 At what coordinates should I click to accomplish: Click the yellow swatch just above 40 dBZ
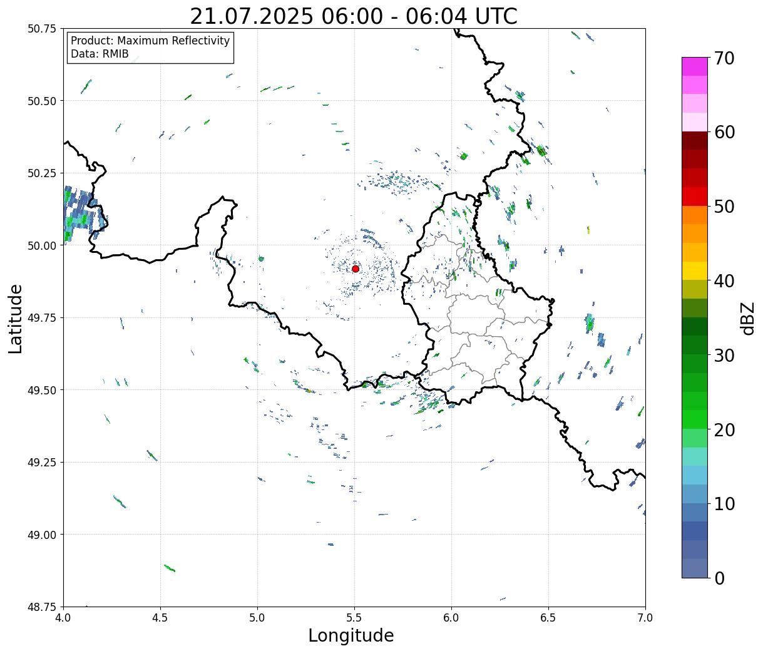click(695, 271)
